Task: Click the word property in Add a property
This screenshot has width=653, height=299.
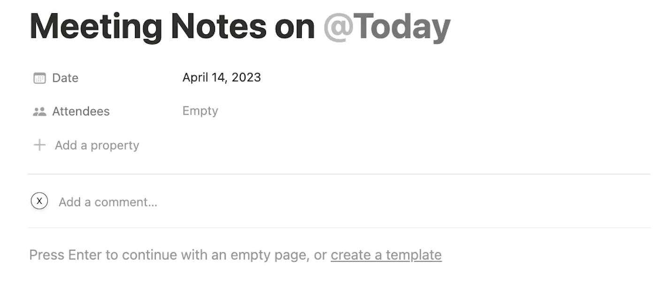Action: [115, 146]
